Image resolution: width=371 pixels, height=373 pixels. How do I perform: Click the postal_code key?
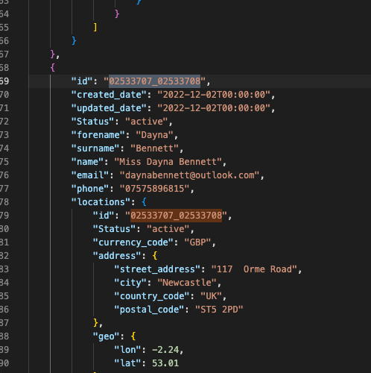(149, 310)
